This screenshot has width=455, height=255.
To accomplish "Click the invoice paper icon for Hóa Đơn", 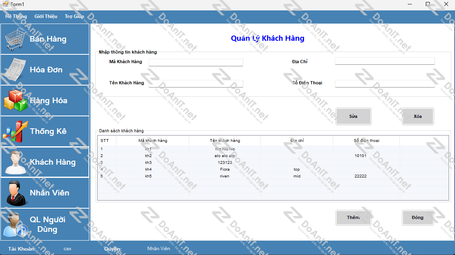I will [x=14, y=70].
